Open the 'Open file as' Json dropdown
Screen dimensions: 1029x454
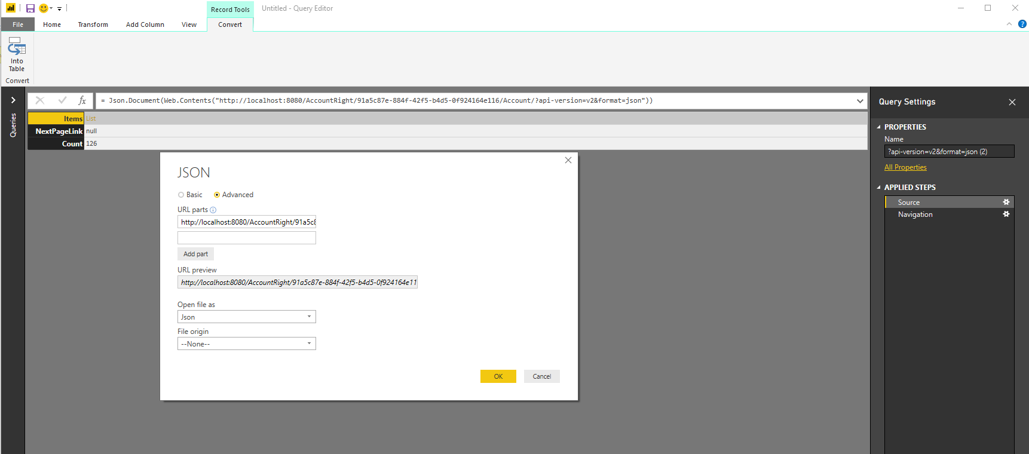[x=247, y=317]
